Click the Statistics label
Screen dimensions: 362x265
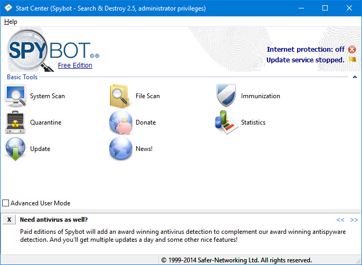pos(253,122)
